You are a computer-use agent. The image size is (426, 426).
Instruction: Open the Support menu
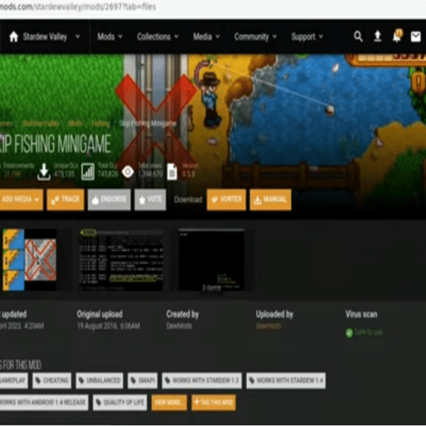coord(307,37)
